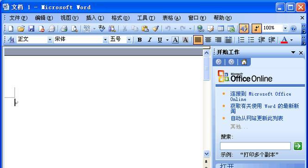Screen dimensions: 308x168
Task: Toggle Bold formatting
Action: tap(140, 40)
